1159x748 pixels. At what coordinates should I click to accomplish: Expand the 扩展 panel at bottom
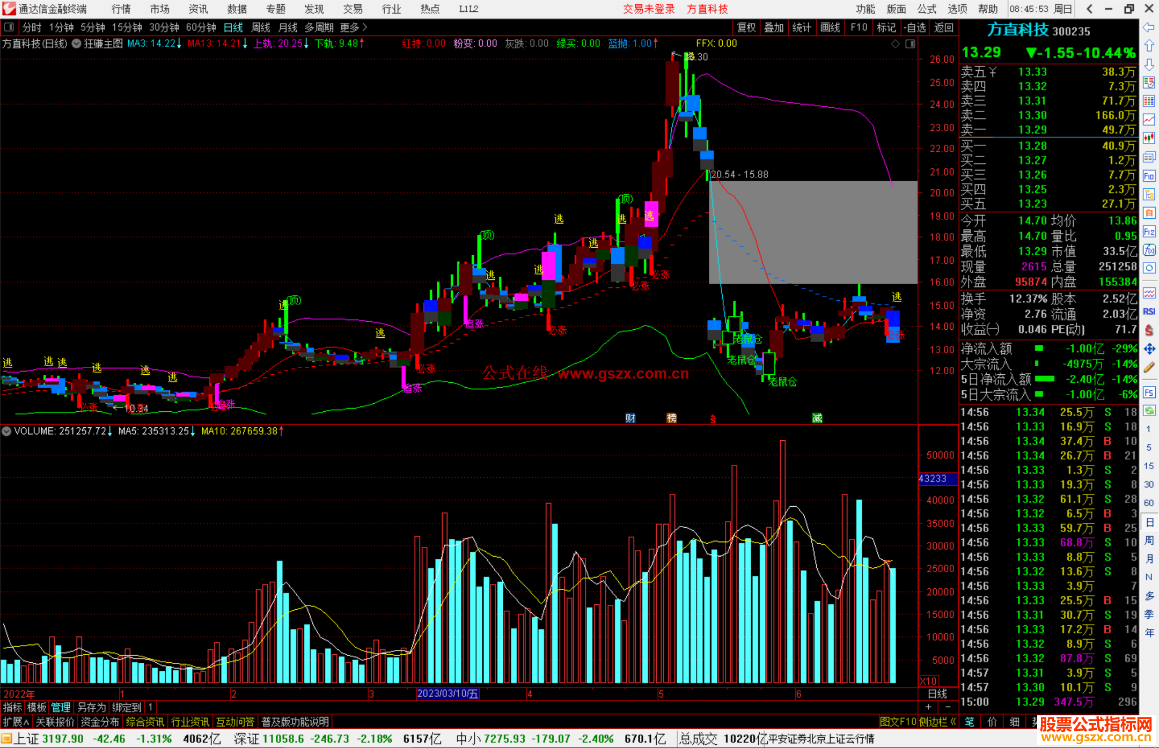tap(16, 722)
